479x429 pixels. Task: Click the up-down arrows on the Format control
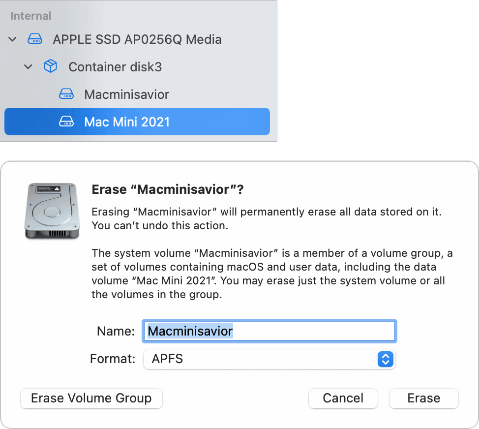coord(386,359)
